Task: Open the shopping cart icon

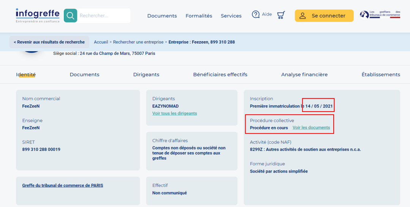Action: [x=281, y=15]
